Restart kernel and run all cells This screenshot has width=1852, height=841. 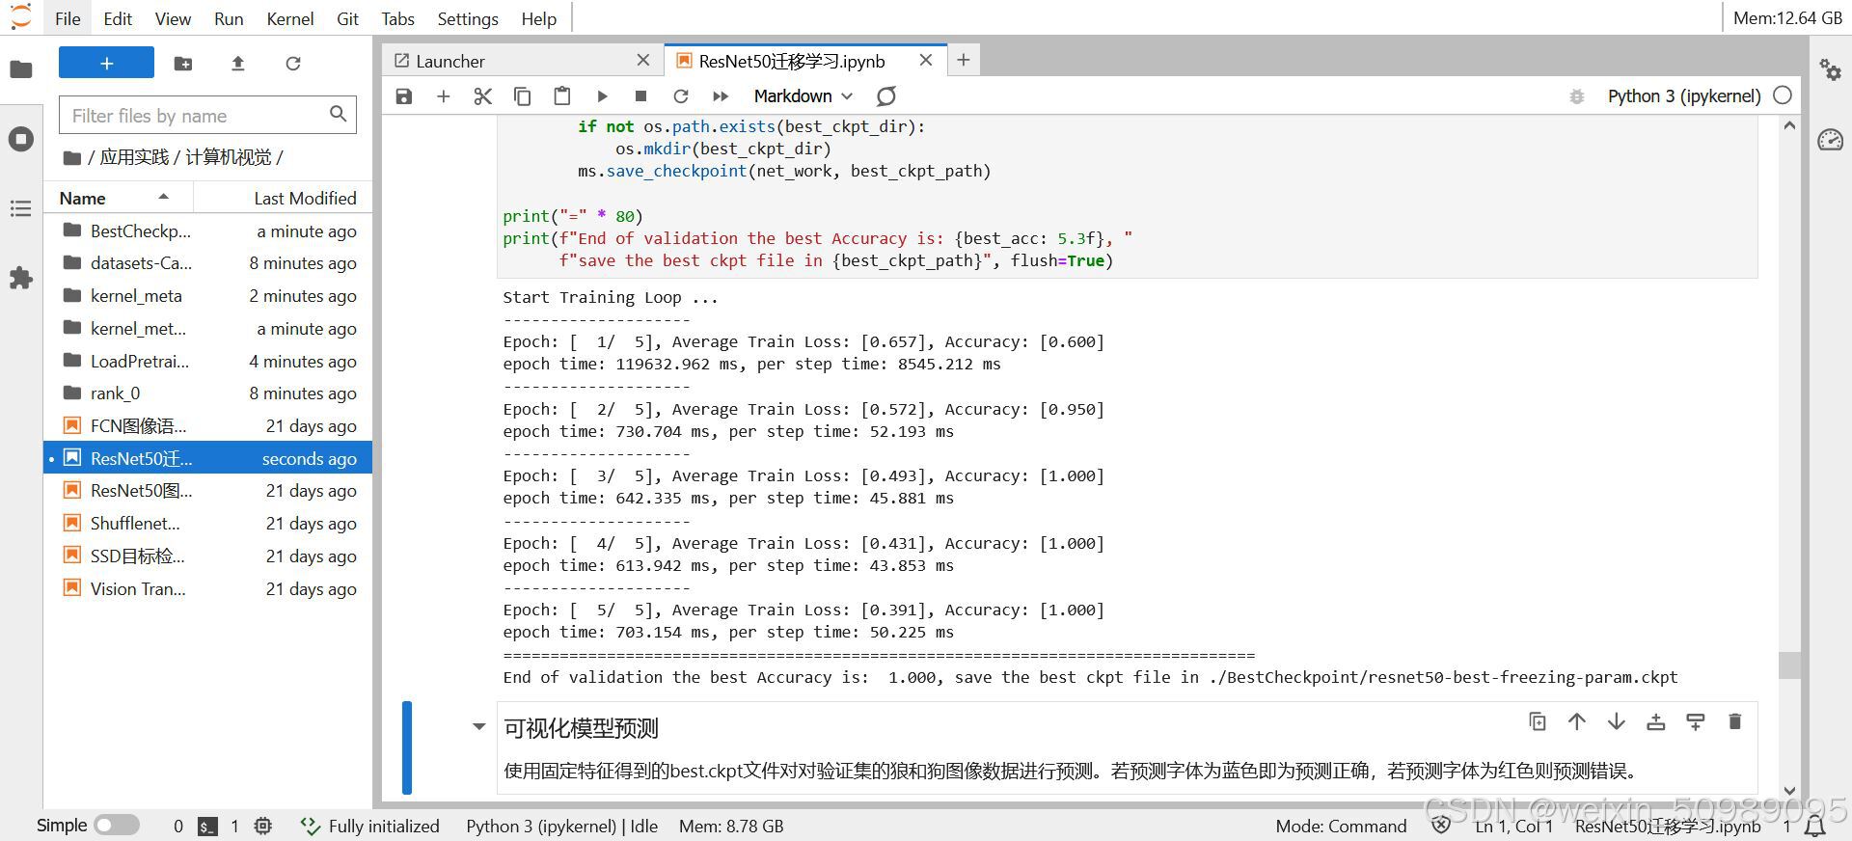point(720,96)
